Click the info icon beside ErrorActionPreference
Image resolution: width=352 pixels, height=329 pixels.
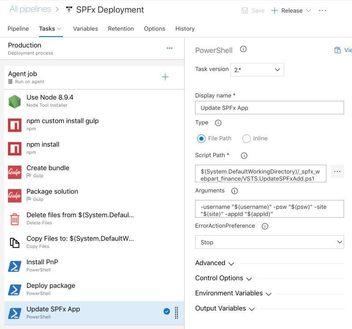(x=265, y=226)
